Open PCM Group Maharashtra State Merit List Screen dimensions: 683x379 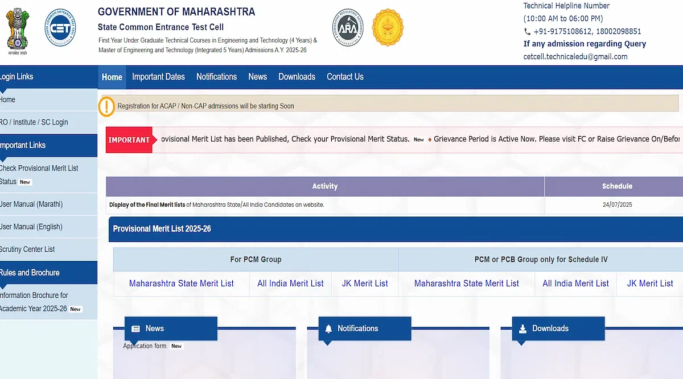(182, 284)
